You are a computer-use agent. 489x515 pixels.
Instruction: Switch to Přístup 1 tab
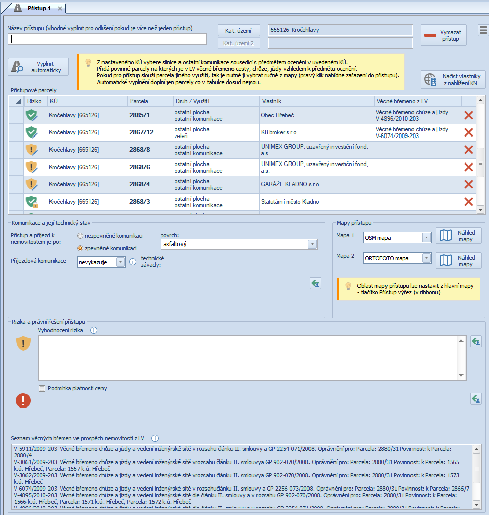tap(39, 8)
